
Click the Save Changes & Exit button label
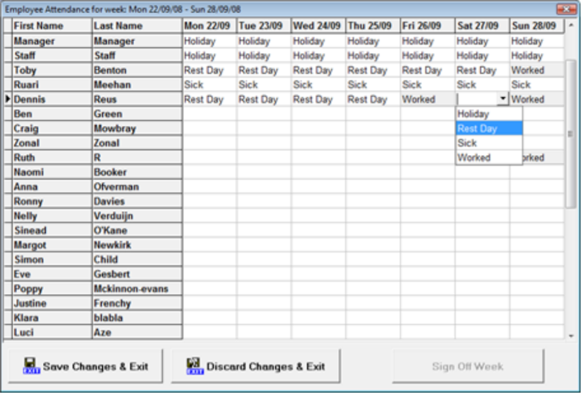pos(95,367)
